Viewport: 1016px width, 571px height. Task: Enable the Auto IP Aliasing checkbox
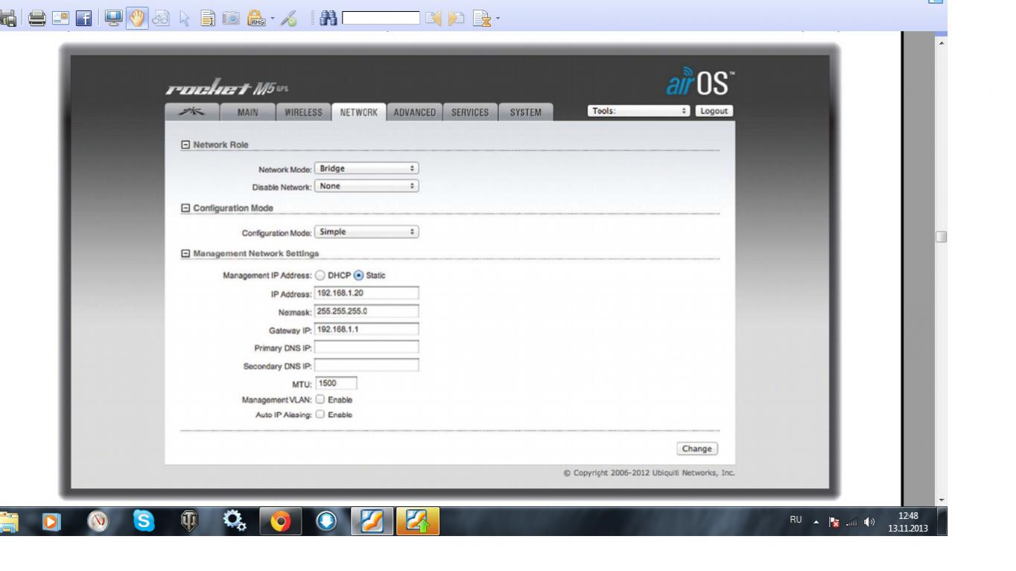coord(320,415)
